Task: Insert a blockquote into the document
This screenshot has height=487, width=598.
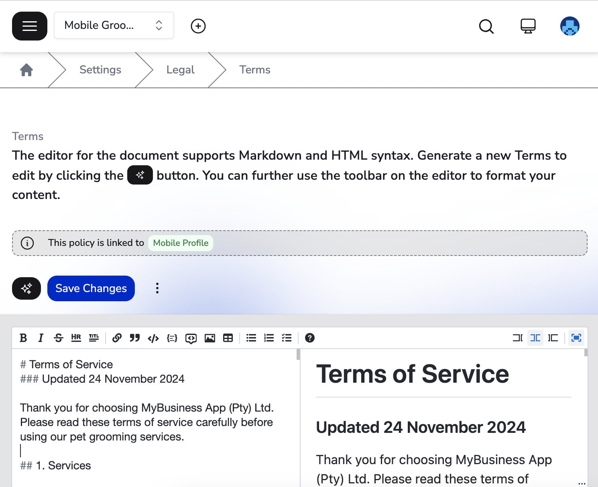Action: [134, 338]
